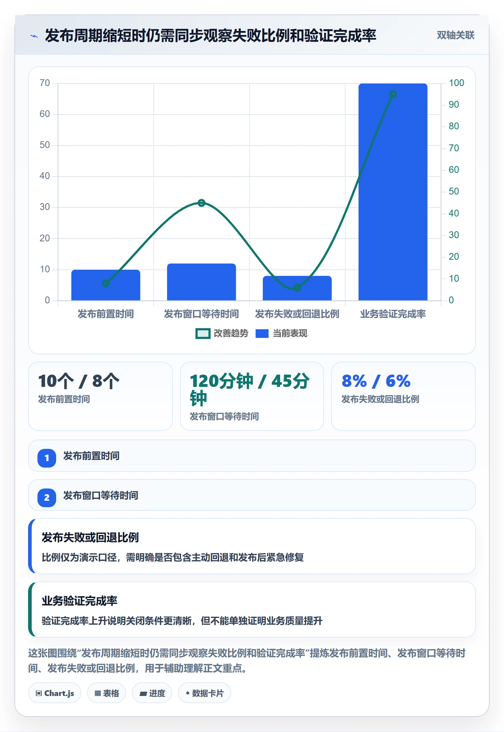Click the 双轴关联 label in the header
Screen dimensions: 504x732
(455, 35)
